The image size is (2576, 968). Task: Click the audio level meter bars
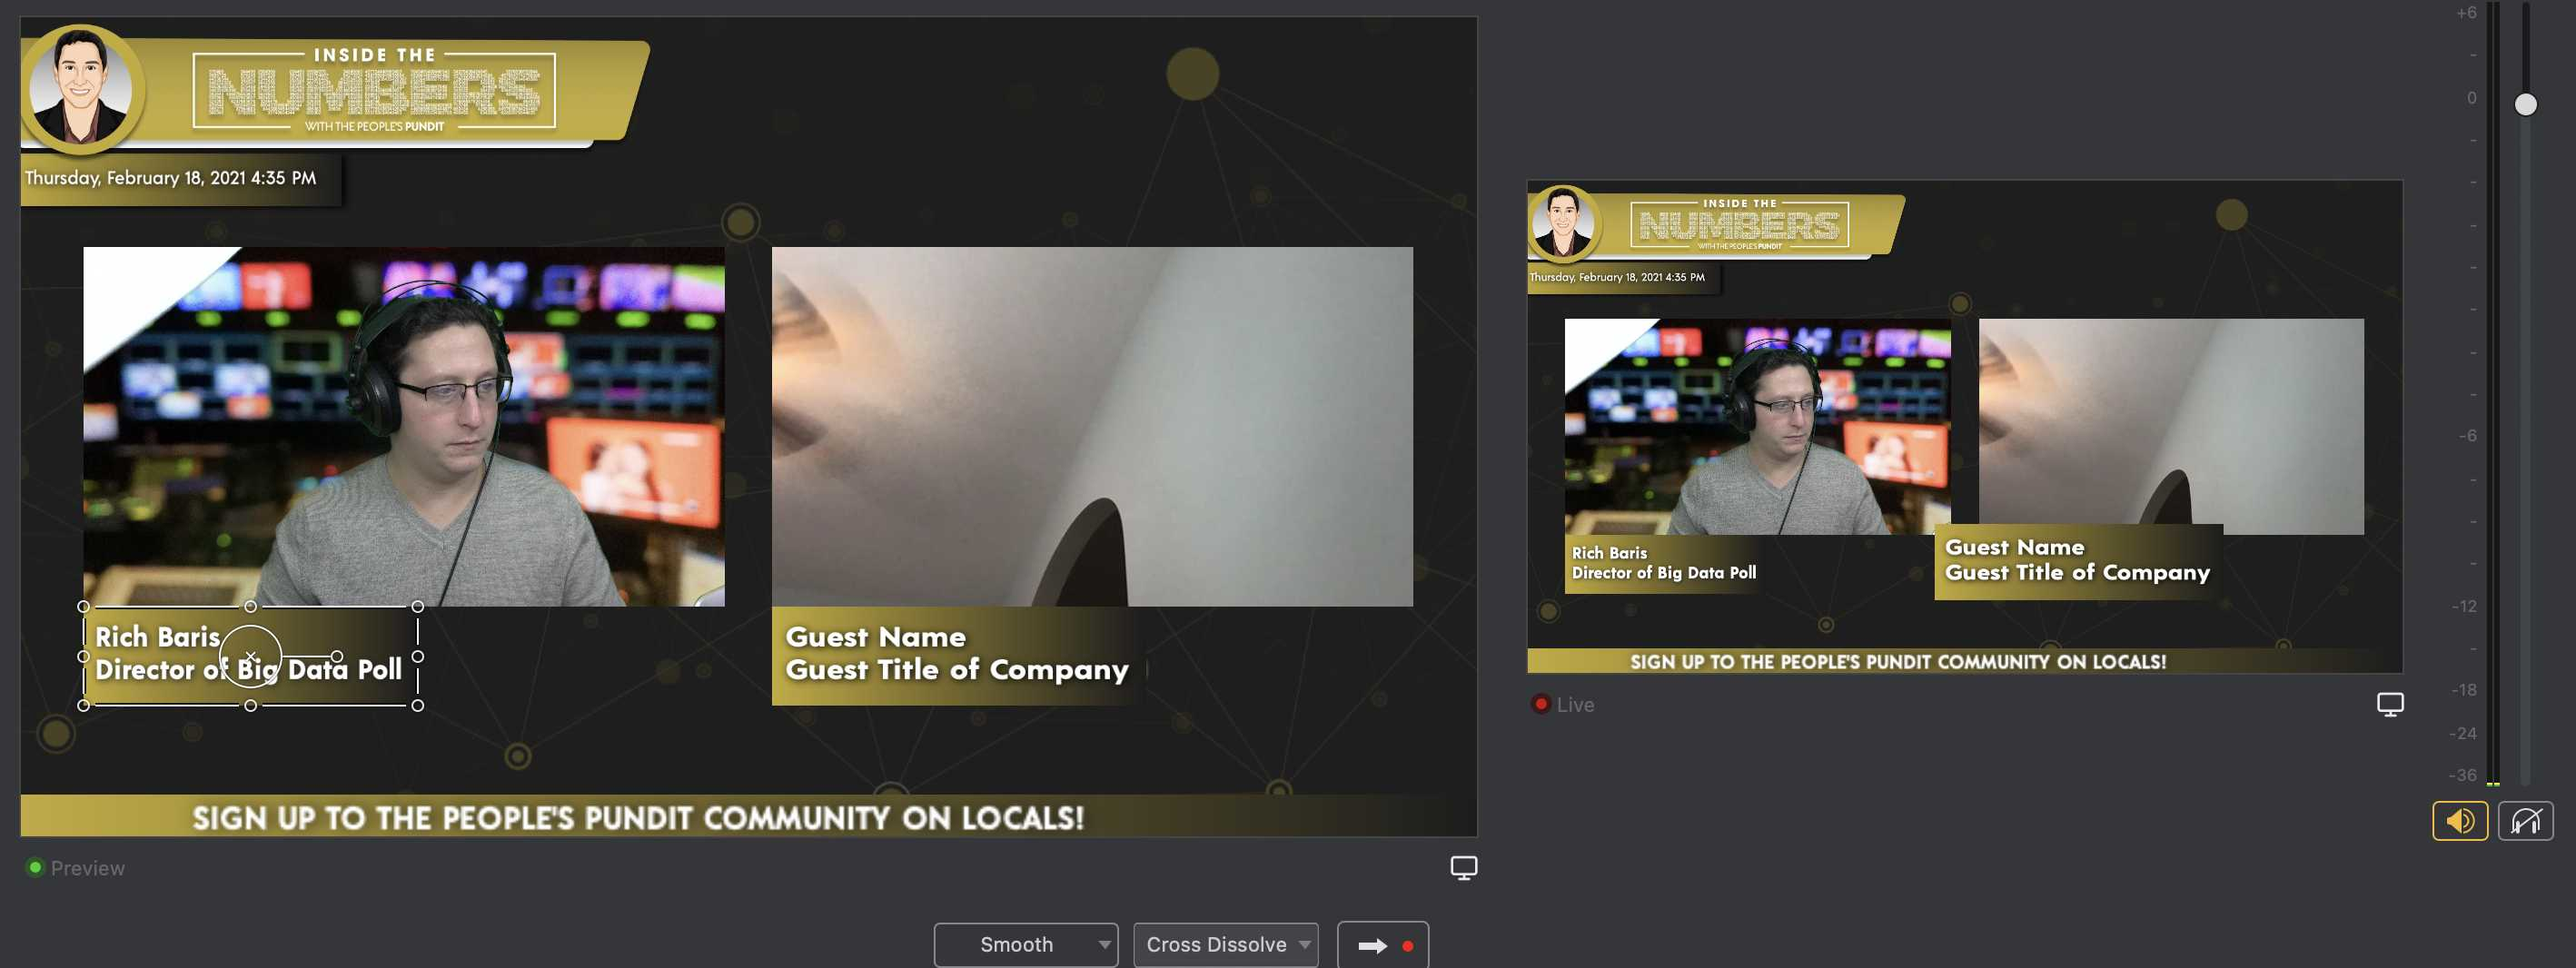(x=2493, y=395)
